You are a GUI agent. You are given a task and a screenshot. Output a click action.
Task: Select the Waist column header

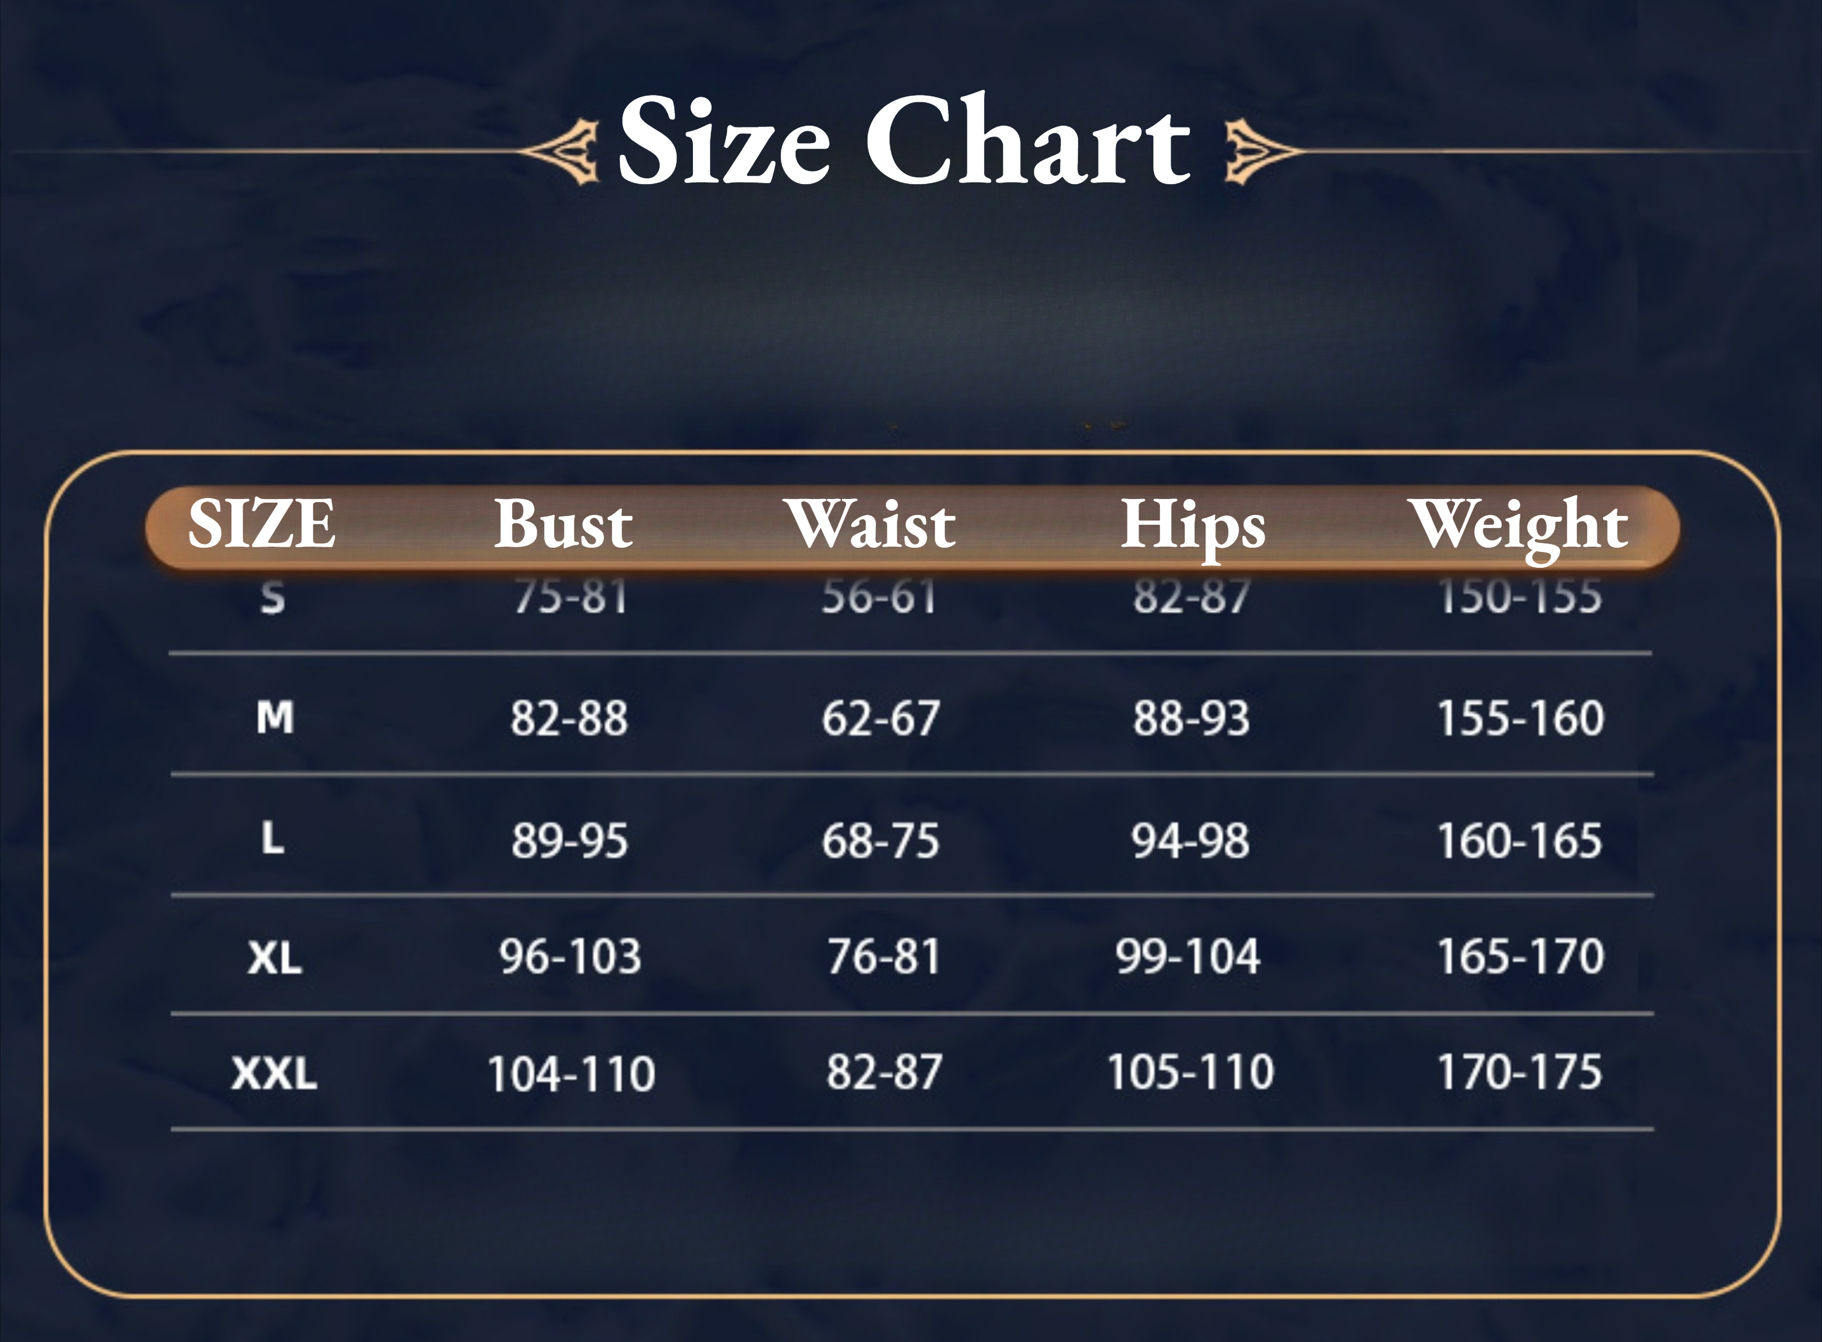tap(870, 524)
